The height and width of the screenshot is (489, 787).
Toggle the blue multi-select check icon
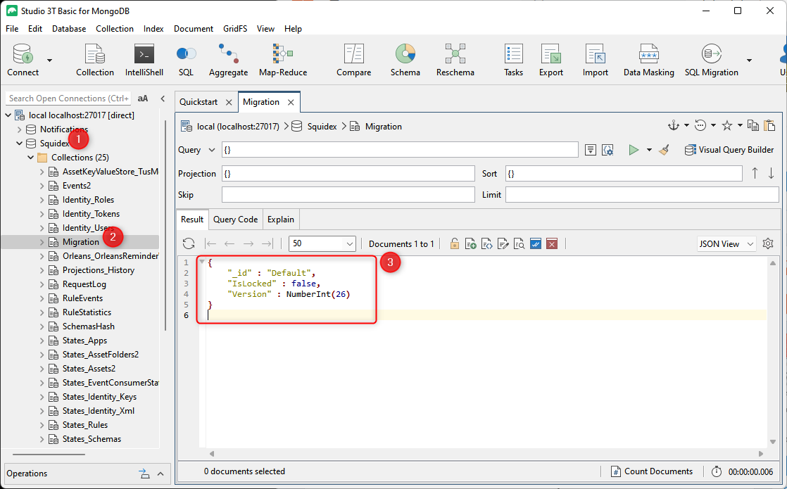click(536, 243)
